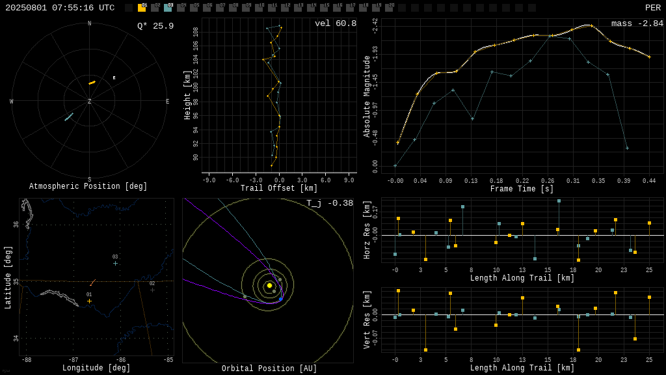Screen dimensions: 666x375
Task: Click the Z zenith label at polar center
Action: click(x=89, y=101)
